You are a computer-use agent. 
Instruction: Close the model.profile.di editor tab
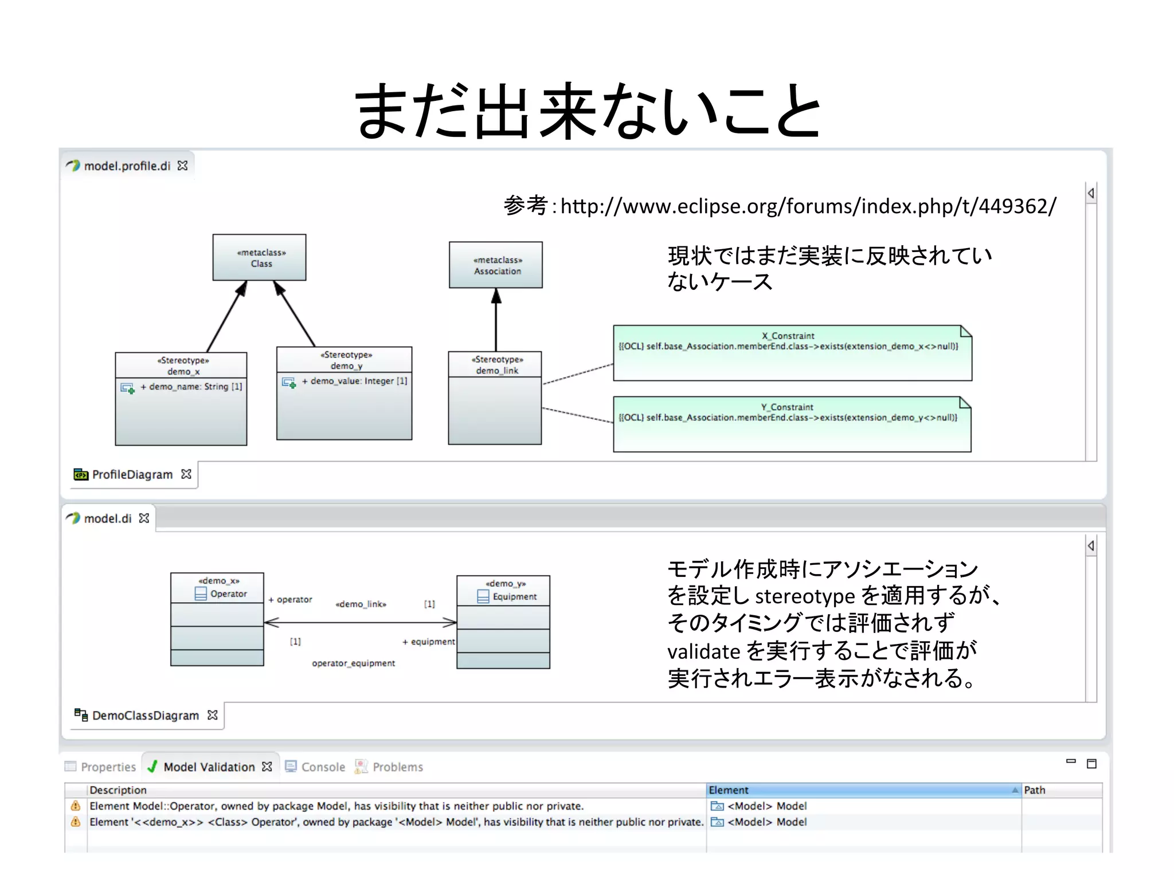point(182,166)
